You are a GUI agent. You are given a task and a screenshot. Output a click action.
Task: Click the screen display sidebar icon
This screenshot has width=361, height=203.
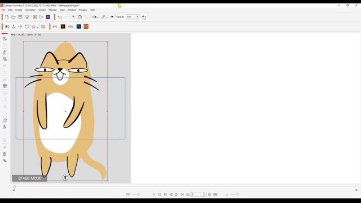coord(5,86)
